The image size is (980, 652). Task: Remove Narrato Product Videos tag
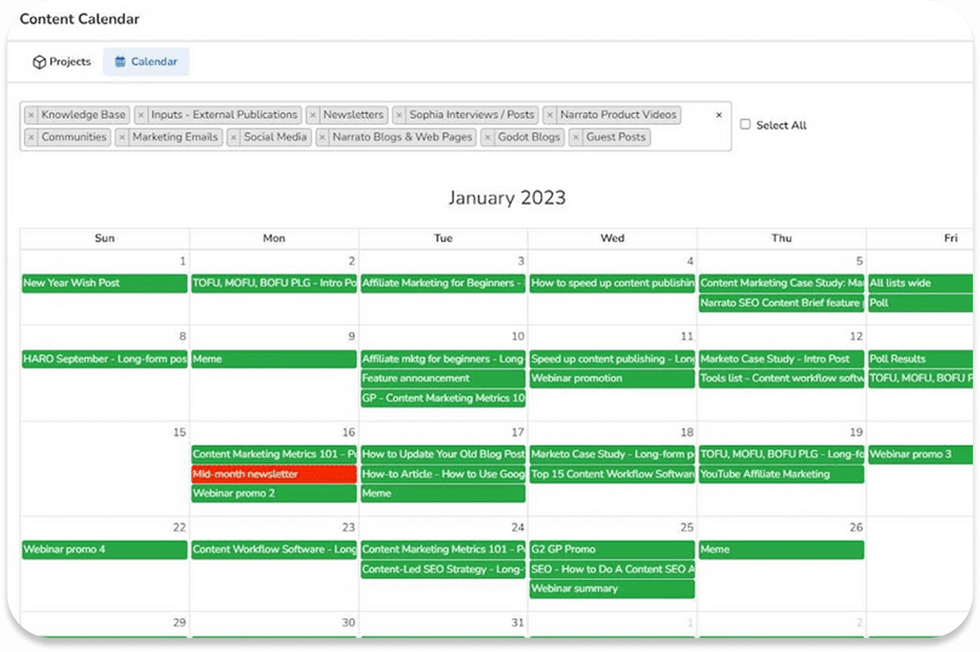coord(550,115)
